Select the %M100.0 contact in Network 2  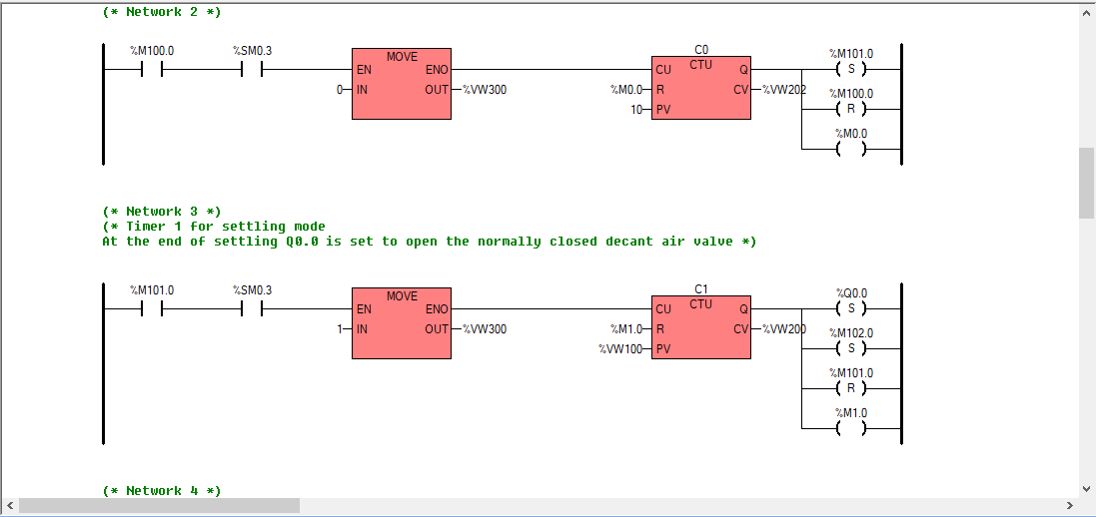tap(151, 70)
